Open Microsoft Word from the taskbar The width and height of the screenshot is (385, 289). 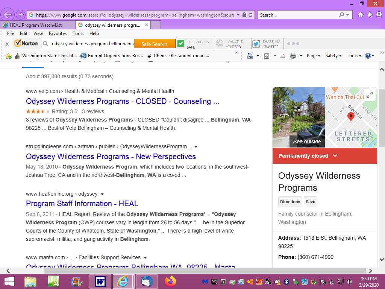tap(100, 281)
